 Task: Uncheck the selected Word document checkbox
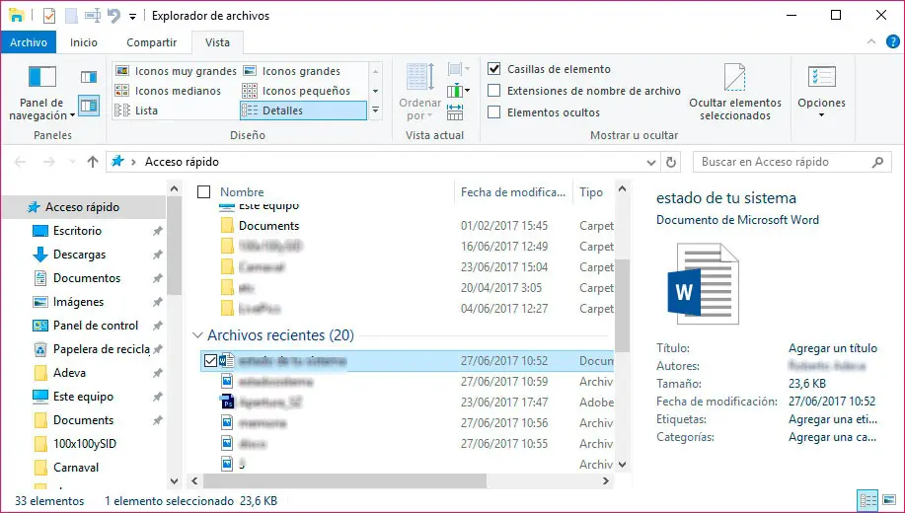pos(210,361)
